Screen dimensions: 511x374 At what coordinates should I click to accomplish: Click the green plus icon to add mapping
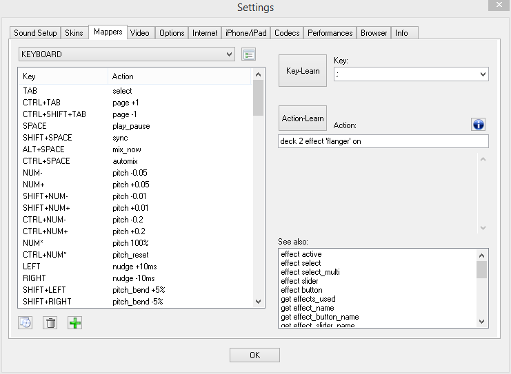75,322
